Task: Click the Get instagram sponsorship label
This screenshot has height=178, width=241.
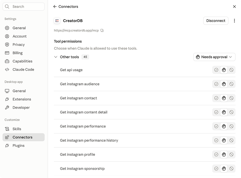Action: coord(82,169)
